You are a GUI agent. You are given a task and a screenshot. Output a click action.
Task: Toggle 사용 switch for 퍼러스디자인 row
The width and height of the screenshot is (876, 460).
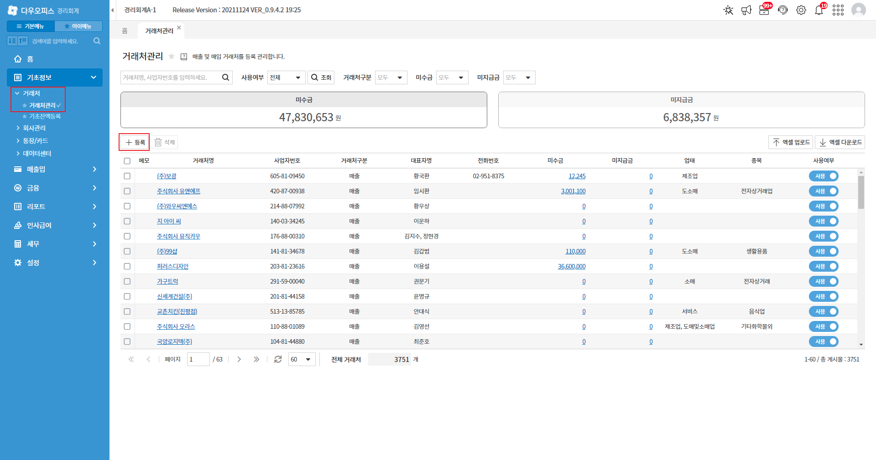click(x=824, y=266)
